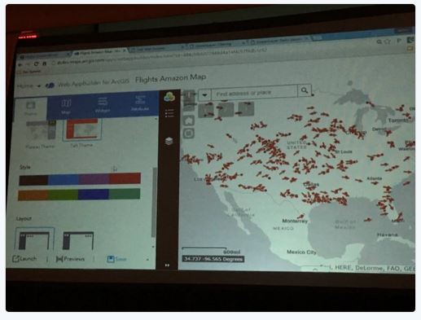The image size is (421, 320).
Task: Pick the orange style swatch
Action: pyautogui.click(x=33, y=195)
